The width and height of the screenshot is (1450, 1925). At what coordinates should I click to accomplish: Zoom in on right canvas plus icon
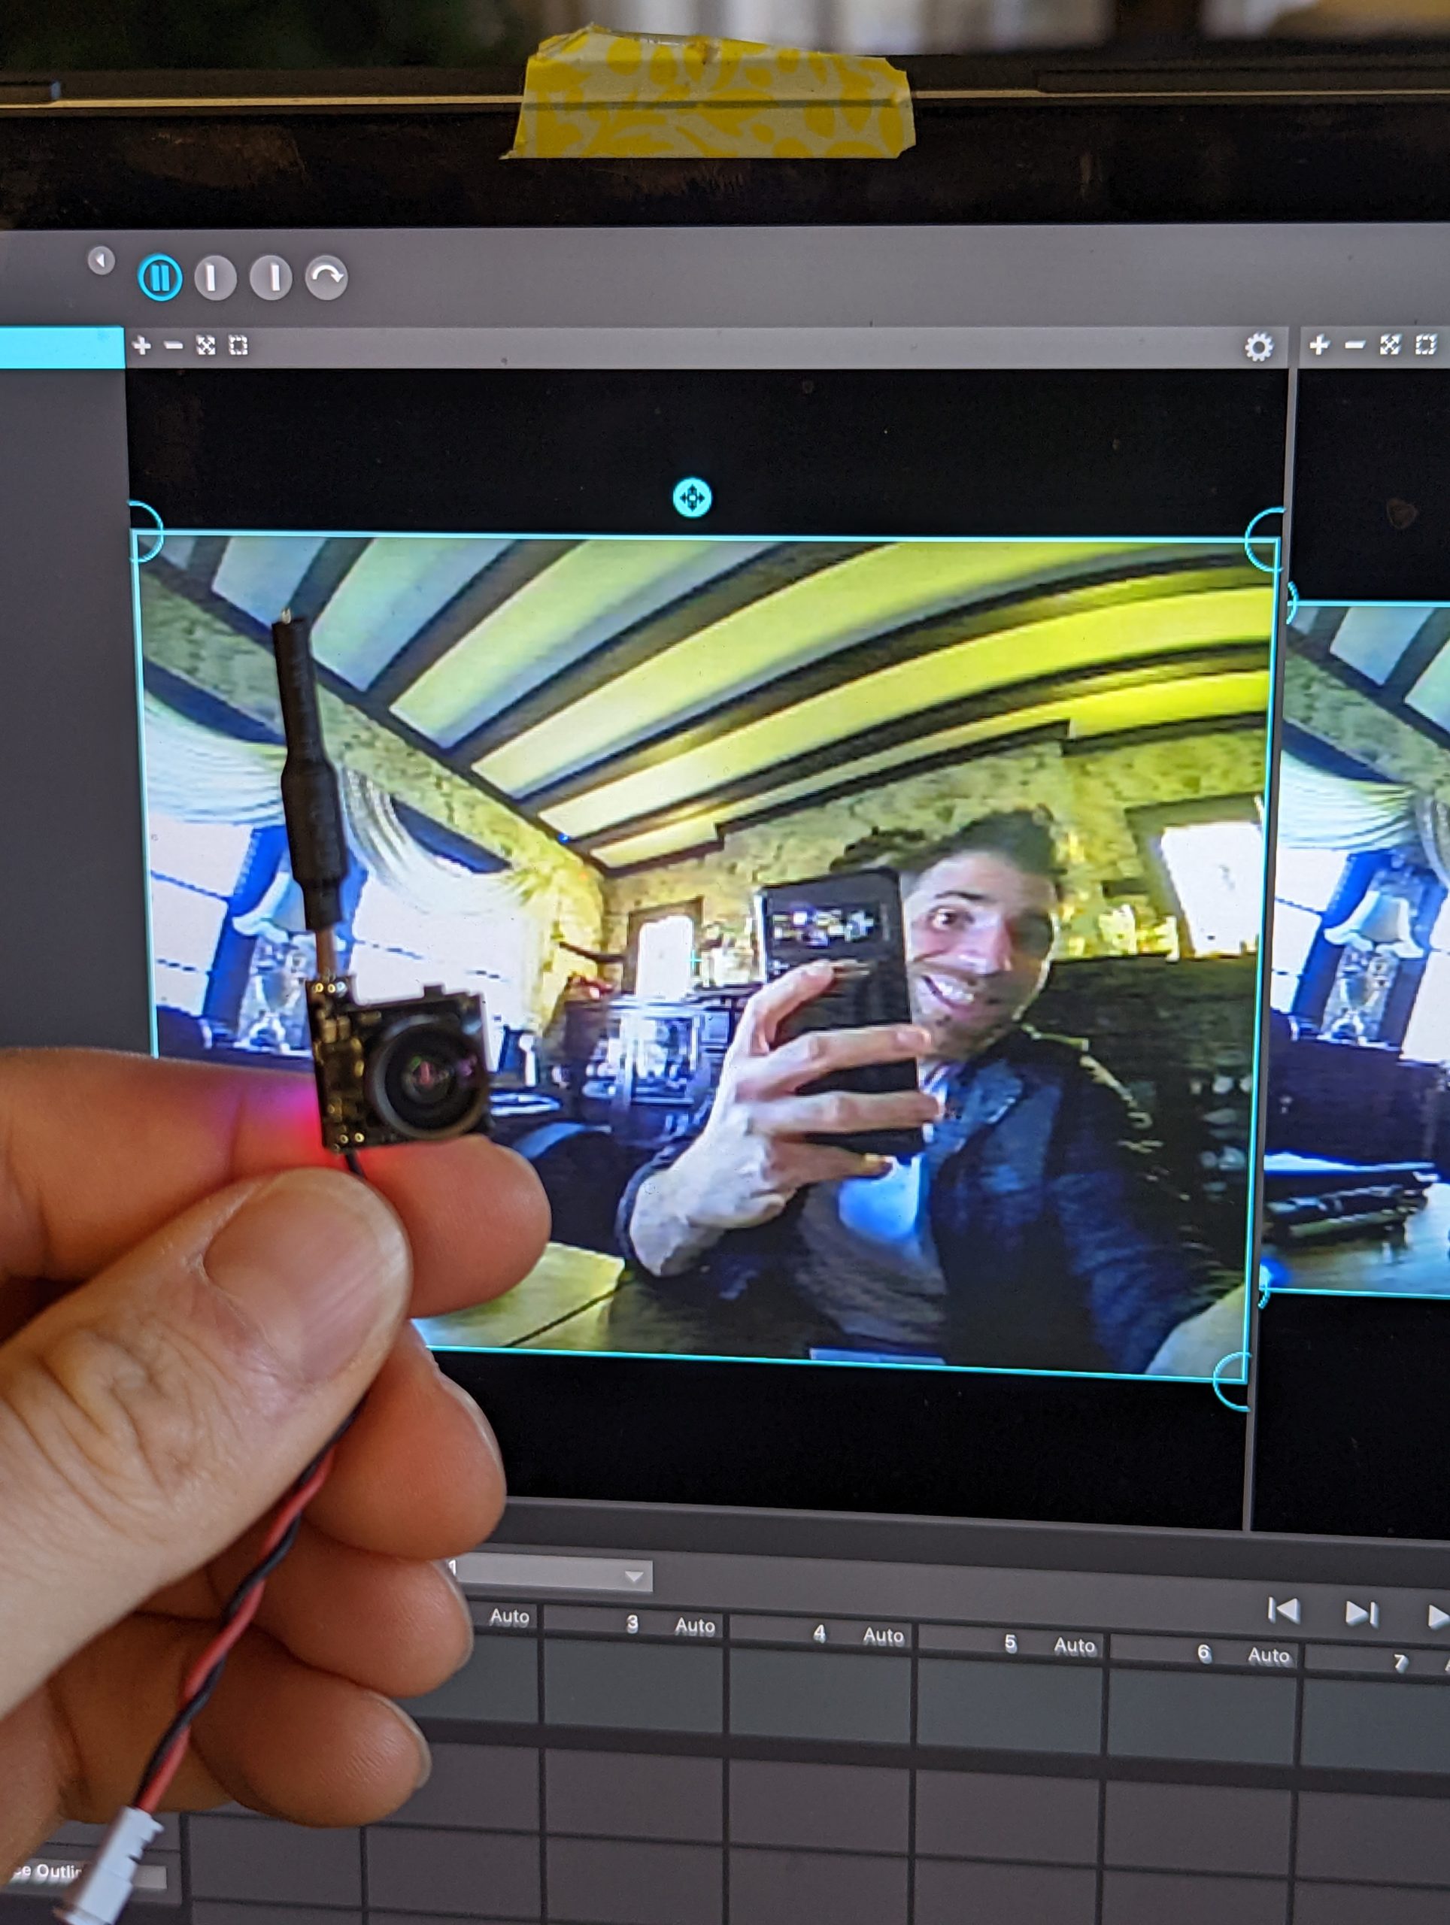point(1318,345)
